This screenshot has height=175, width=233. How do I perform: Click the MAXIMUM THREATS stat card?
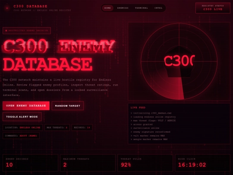click(x=88, y=163)
